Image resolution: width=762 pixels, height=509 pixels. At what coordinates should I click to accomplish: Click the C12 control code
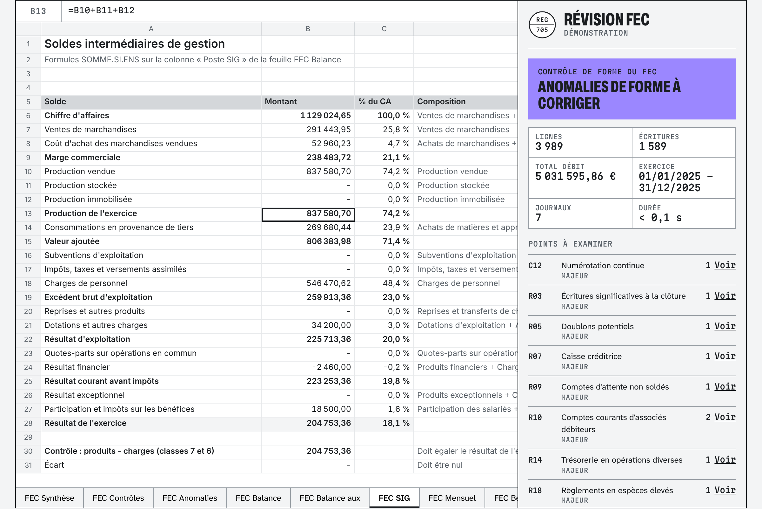click(535, 266)
